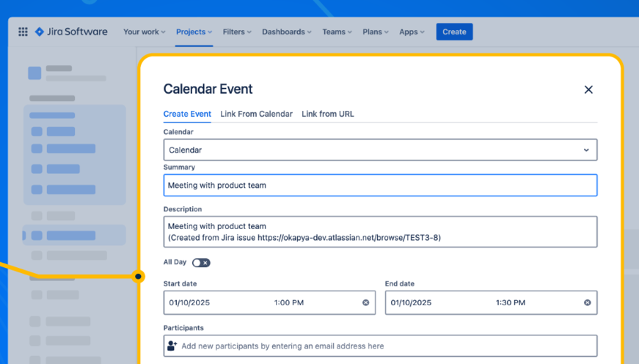639x364 pixels.
Task: Switch to the Link from URL tab
Action: [328, 114]
